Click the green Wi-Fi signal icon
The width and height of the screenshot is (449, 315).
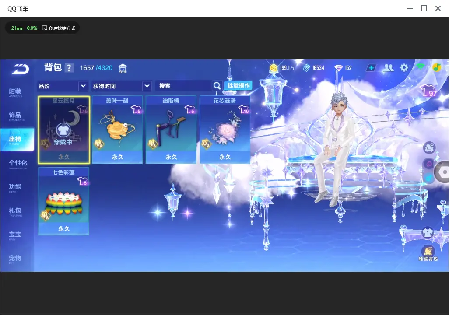tap(421, 67)
